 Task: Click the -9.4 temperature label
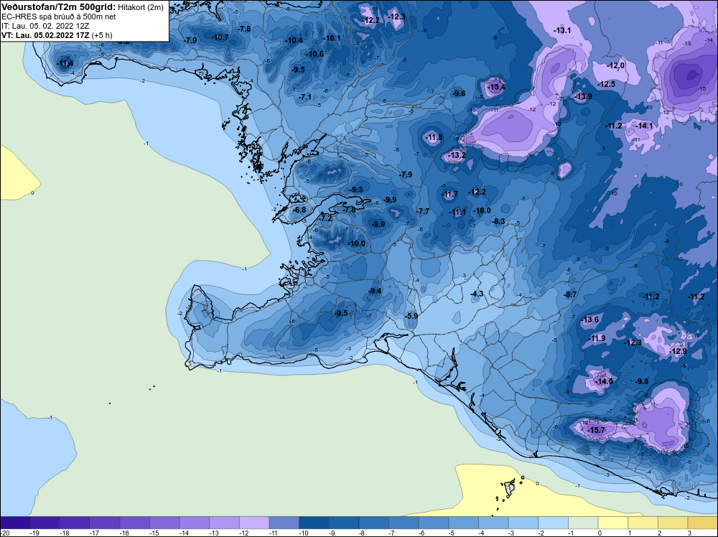coord(375,291)
